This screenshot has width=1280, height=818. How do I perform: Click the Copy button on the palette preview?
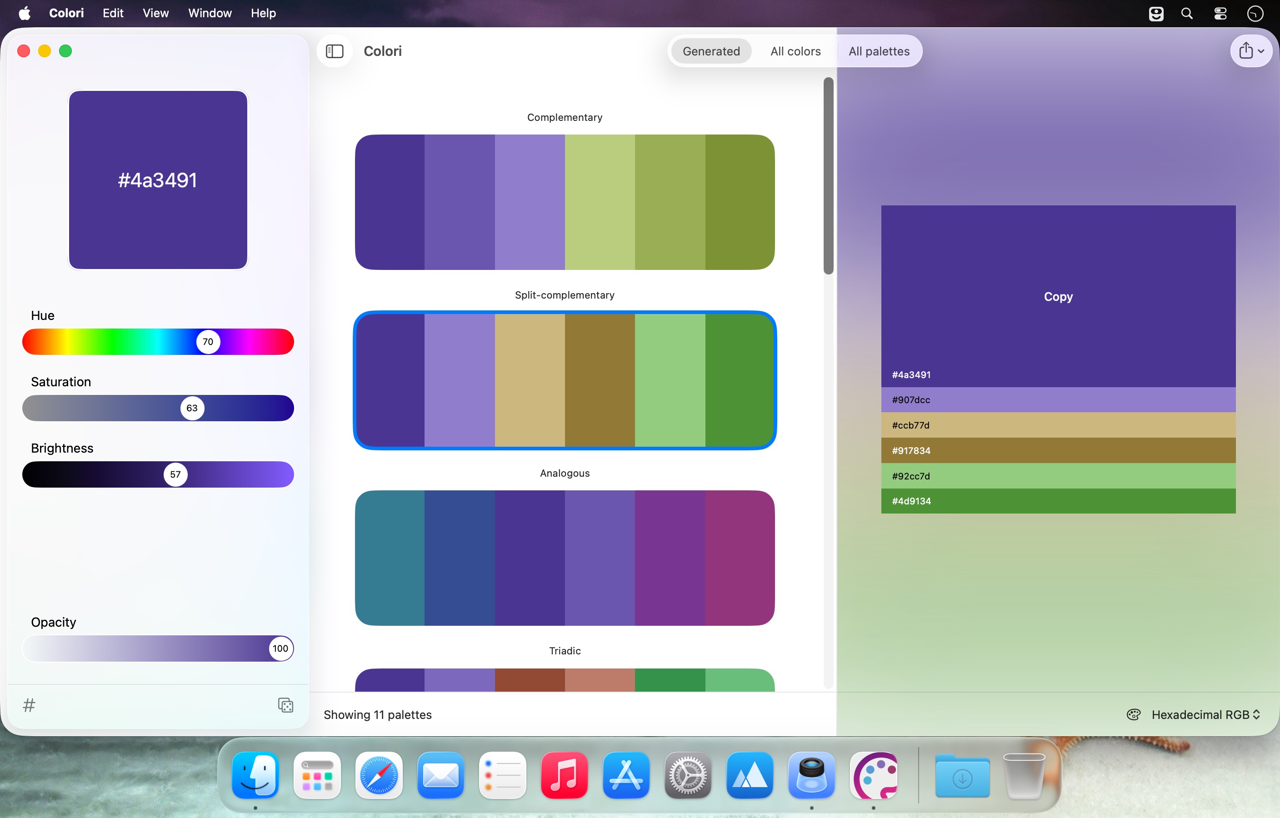[x=1058, y=297]
